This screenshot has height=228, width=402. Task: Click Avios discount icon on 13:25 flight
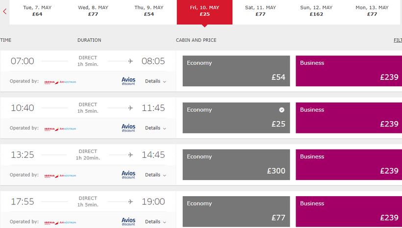[128, 175]
